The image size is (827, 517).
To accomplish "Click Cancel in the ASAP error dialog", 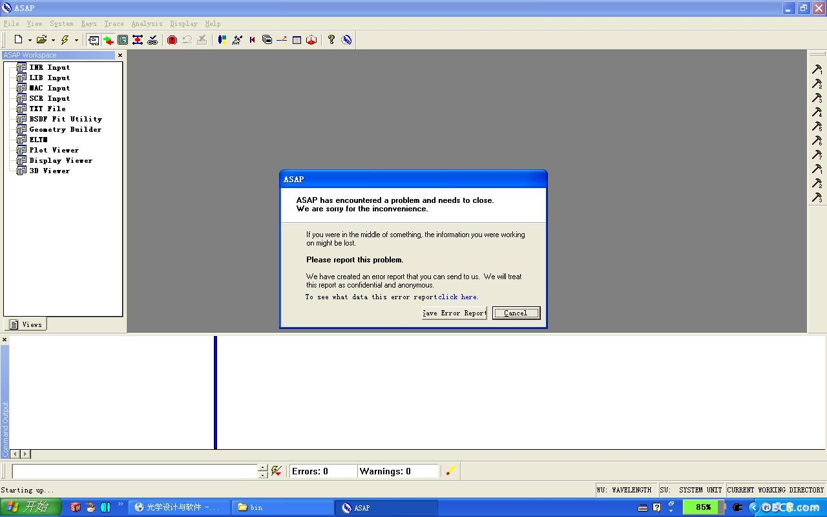I will 516,313.
